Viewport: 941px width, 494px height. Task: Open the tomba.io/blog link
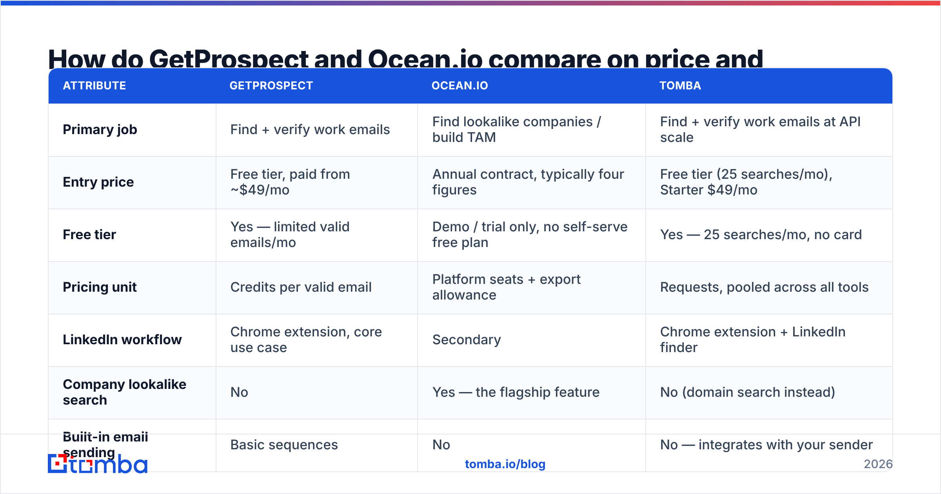[505, 464]
